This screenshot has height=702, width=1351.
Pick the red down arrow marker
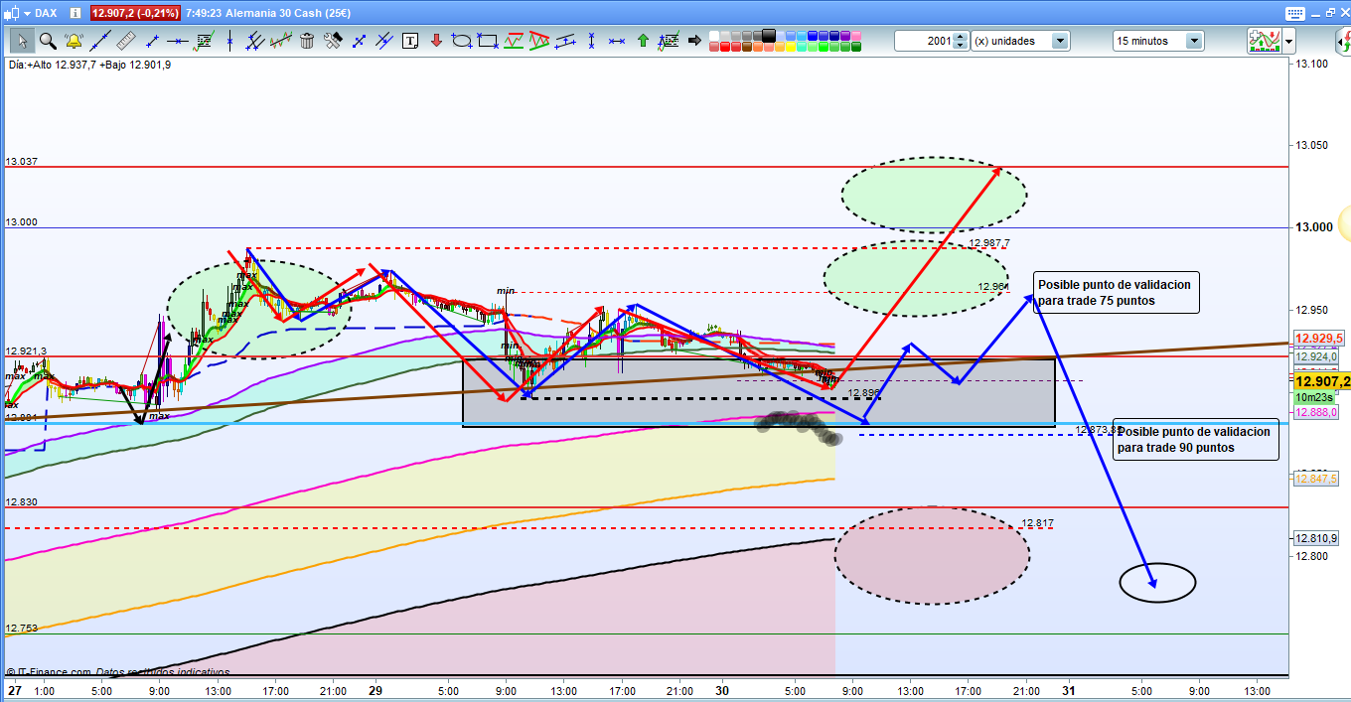(x=436, y=41)
